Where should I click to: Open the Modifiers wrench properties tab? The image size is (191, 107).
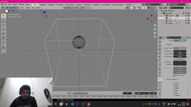(x=160, y=72)
